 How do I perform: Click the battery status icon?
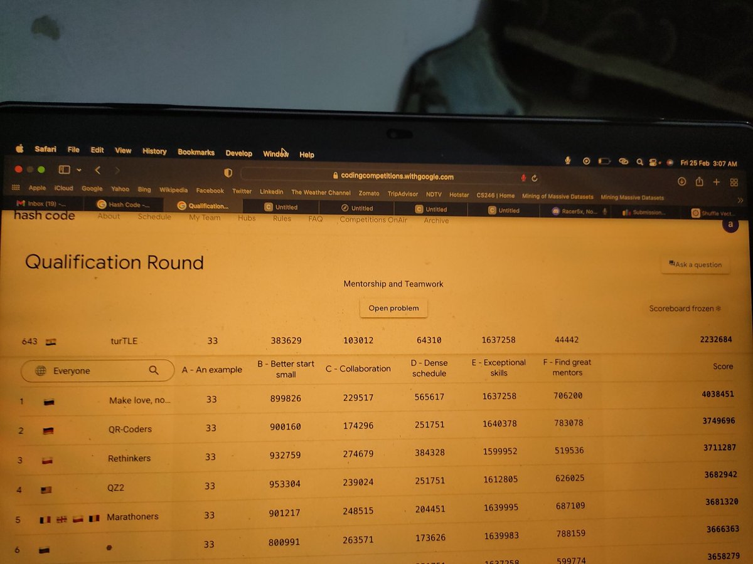[604, 161]
